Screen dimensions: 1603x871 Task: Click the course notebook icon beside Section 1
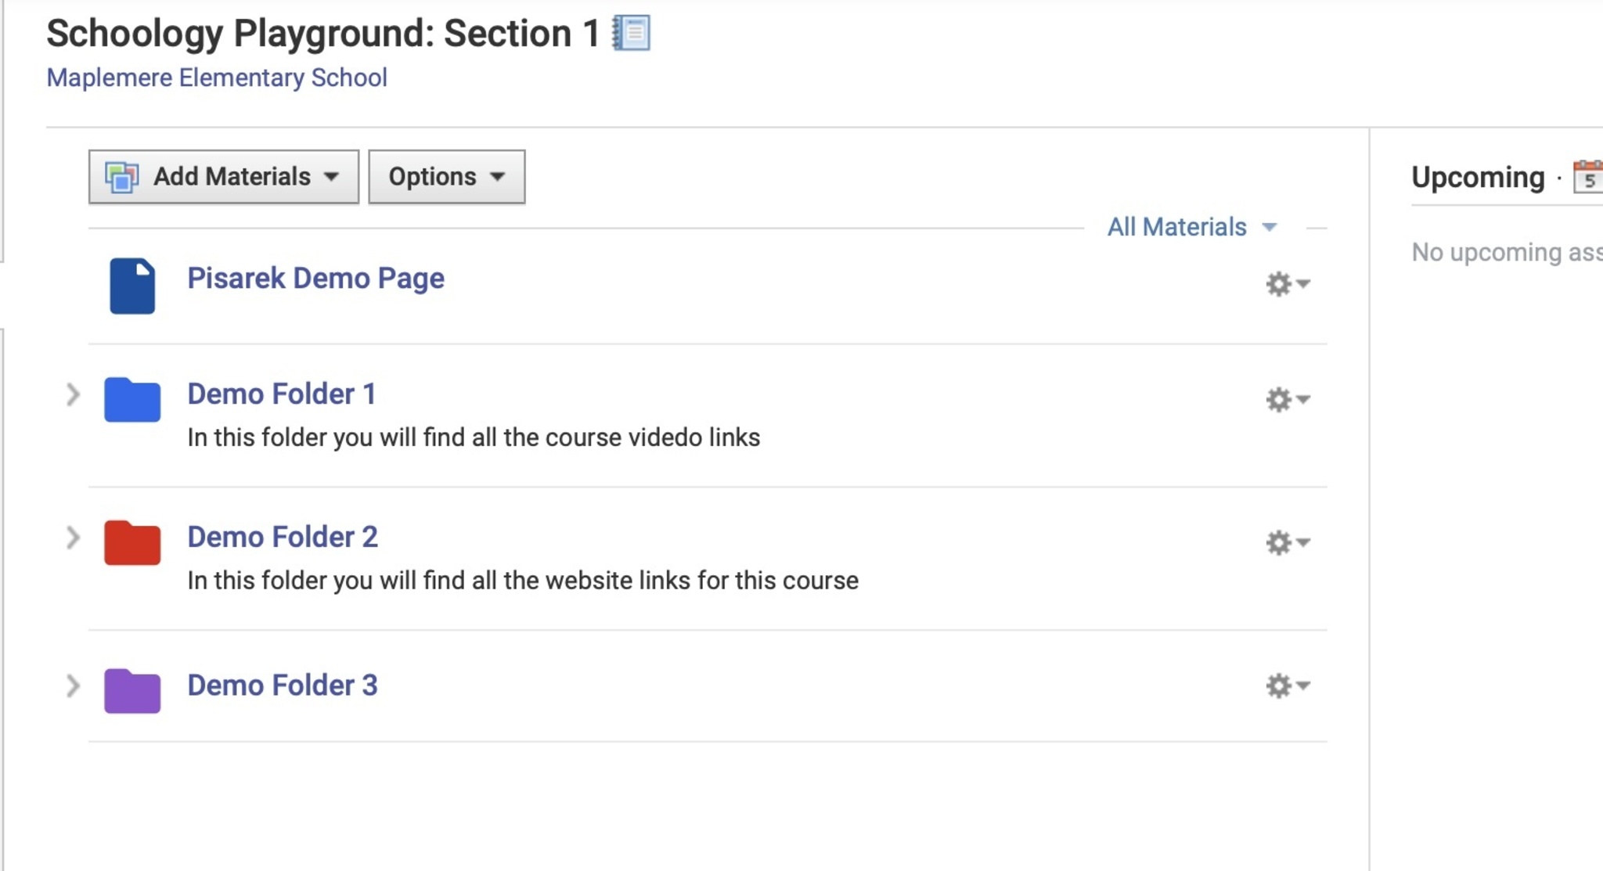coord(631,34)
